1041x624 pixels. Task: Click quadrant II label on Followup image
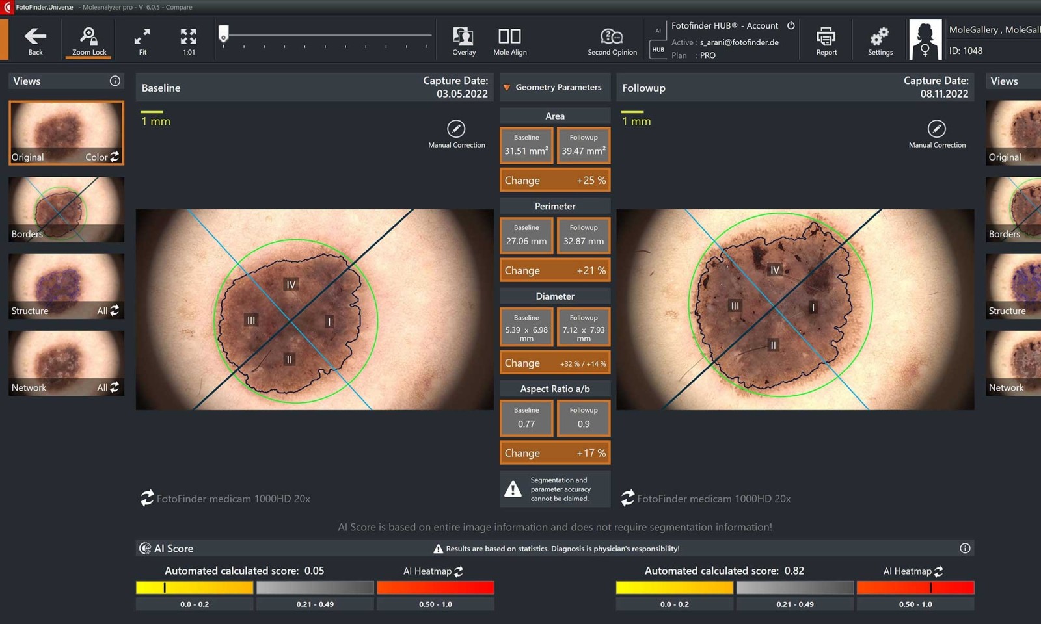773,345
